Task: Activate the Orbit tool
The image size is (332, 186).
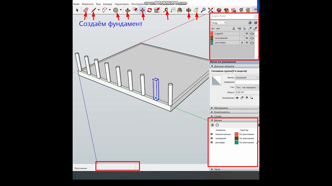Action: (189, 10)
